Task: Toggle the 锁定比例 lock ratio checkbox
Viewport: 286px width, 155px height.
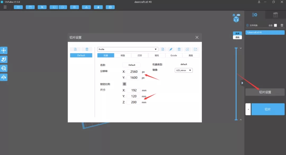Action: point(124,84)
